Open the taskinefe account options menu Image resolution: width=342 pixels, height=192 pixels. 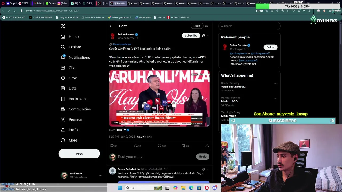click(x=101, y=175)
